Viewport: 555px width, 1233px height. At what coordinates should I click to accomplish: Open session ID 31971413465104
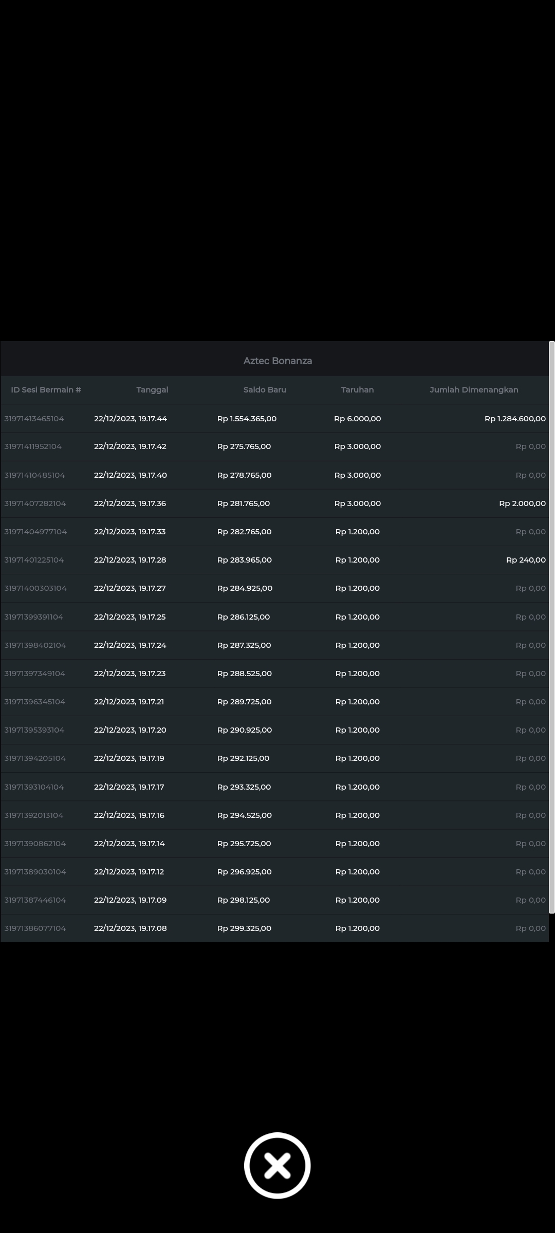coord(34,419)
